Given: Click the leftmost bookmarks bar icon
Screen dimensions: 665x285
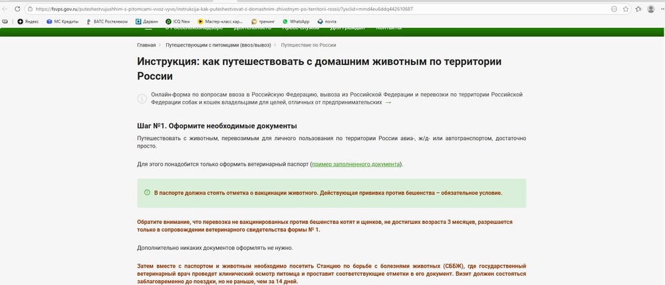Looking at the screenshot, I should click(x=5, y=21).
